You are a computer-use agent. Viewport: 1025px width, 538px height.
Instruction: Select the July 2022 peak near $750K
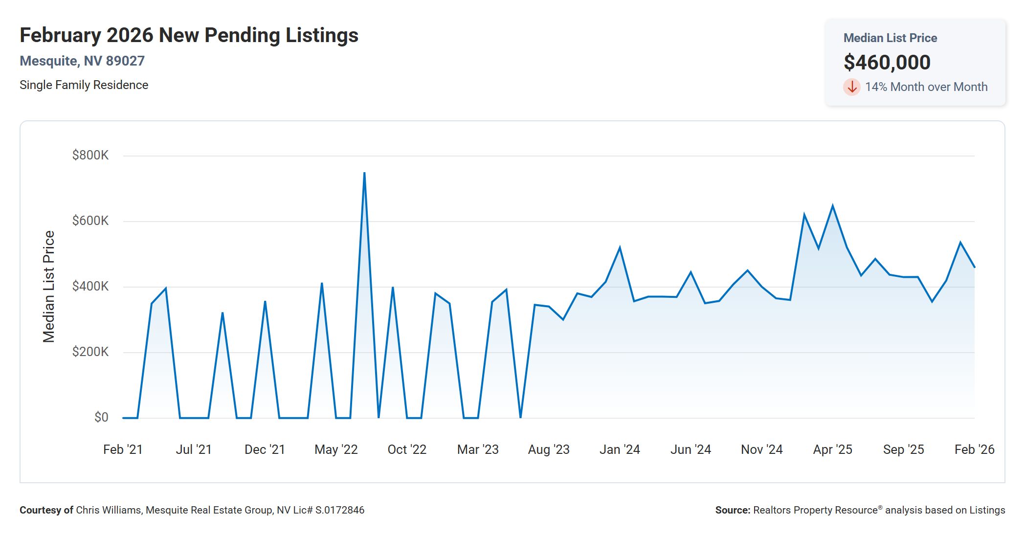(364, 173)
